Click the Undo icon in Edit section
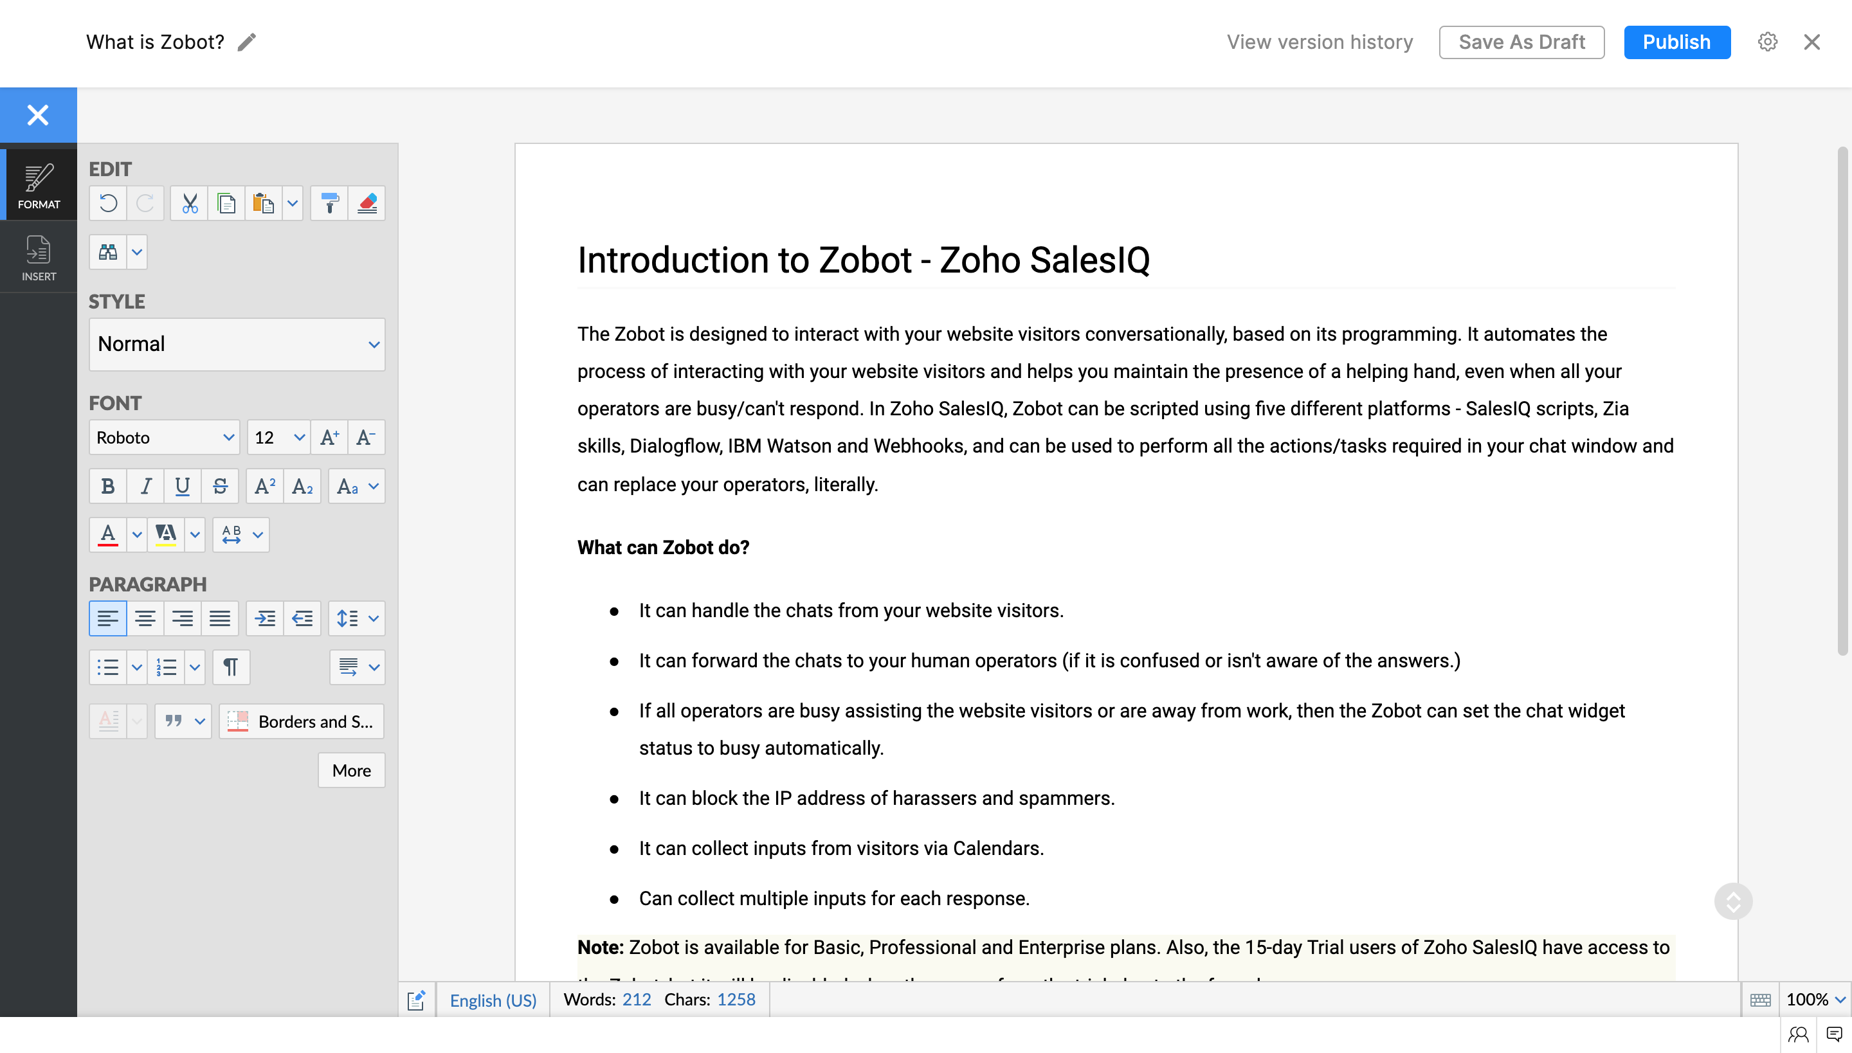 [108, 203]
